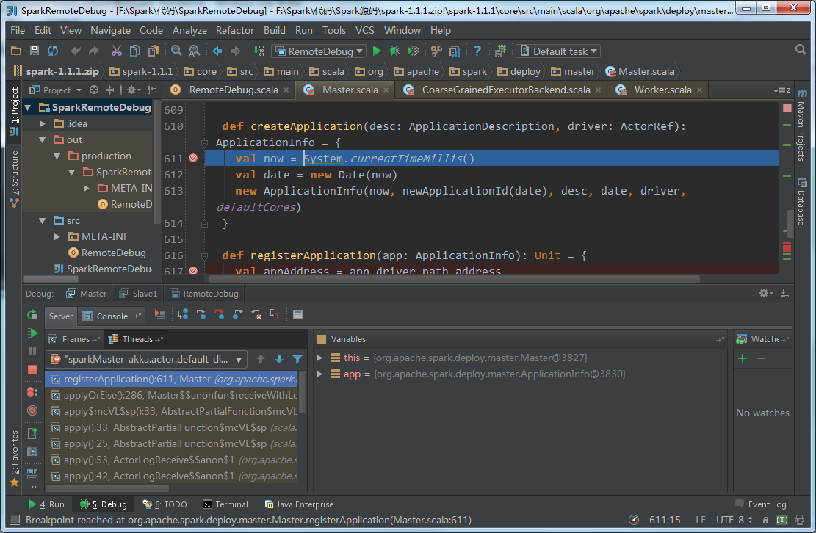
Task: Select the Console tab in debugger
Action: (x=112, y=316)
